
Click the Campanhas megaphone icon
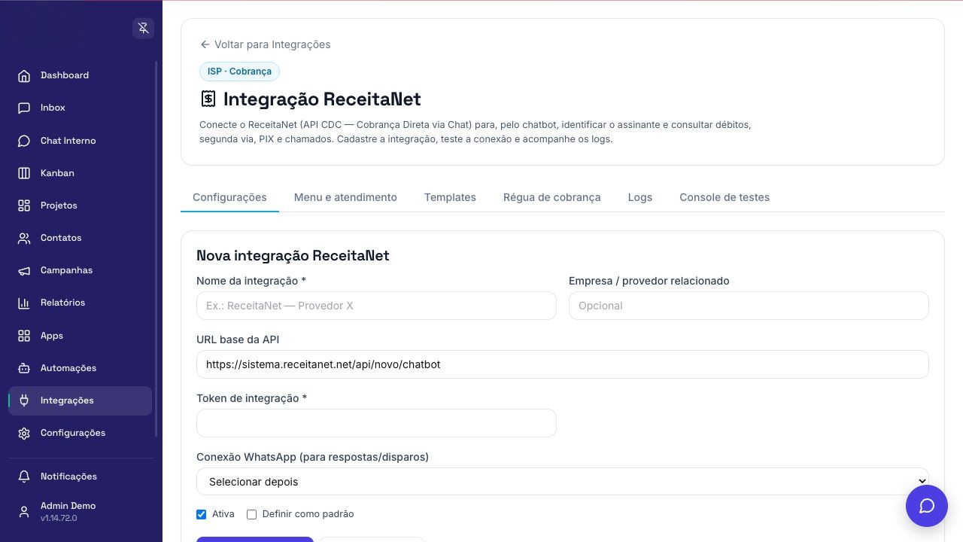[24, 270]
